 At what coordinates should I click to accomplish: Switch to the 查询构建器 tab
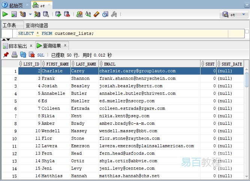[37, 25]
